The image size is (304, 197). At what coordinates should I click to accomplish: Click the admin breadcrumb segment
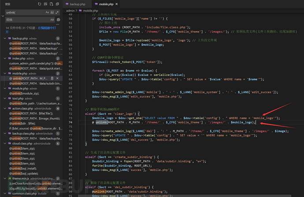click(x=70, y=10)
